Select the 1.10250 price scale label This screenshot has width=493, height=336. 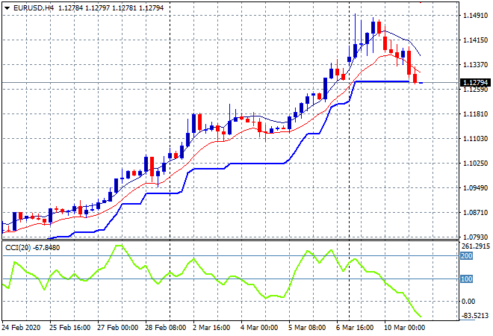(x=476, y=163)
